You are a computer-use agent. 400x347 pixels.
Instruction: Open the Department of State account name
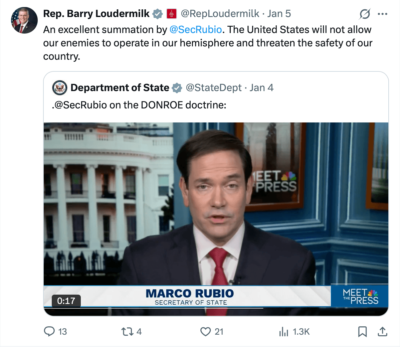click(120, 88)
